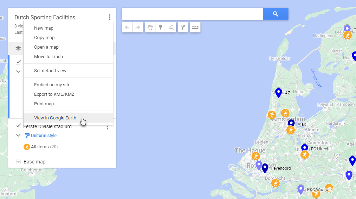The image size is (356, 199).
Task: Open the map options three-dot menu
Action: pyautogui.click(x=109, y=17)
